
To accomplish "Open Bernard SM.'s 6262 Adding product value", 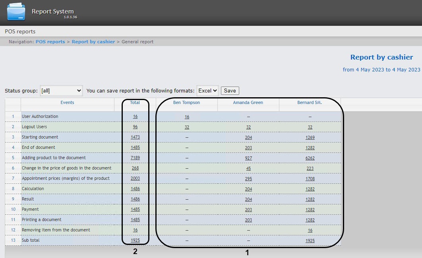I will (x=310, y=158).
